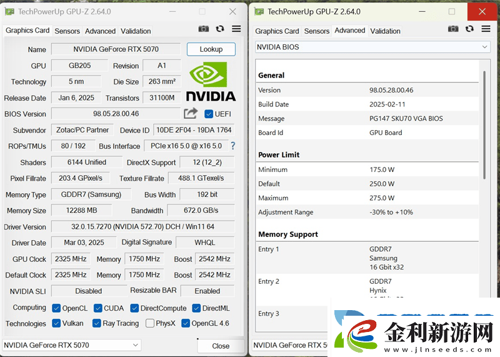The image size is (500, 357).
Task: Toggle the OpenCL checkbox
Action: click(56, 308)
